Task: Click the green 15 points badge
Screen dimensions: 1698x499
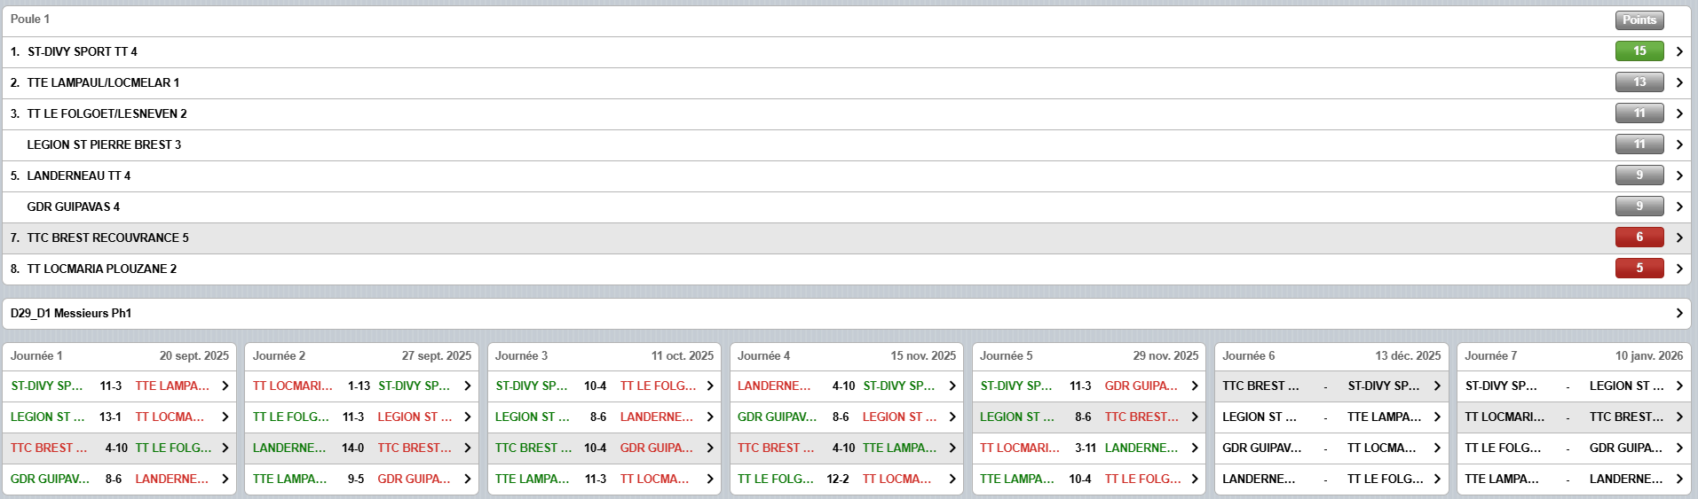Action: (x=1639, y=51)
